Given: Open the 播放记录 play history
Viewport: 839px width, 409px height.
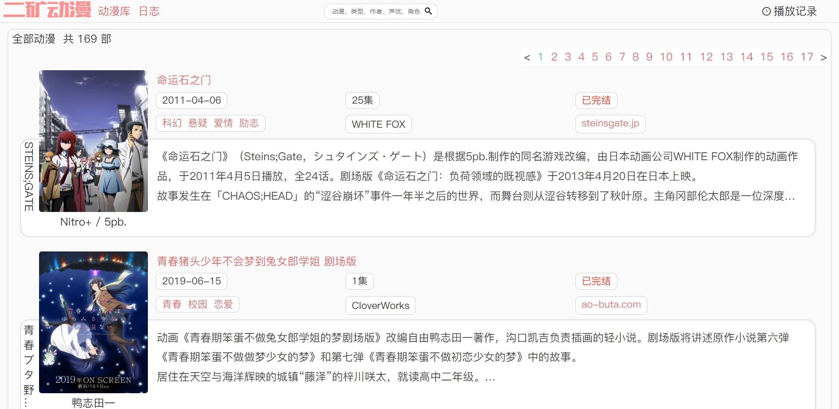Looking at the screenshot, I should click(x=789, y=11).
